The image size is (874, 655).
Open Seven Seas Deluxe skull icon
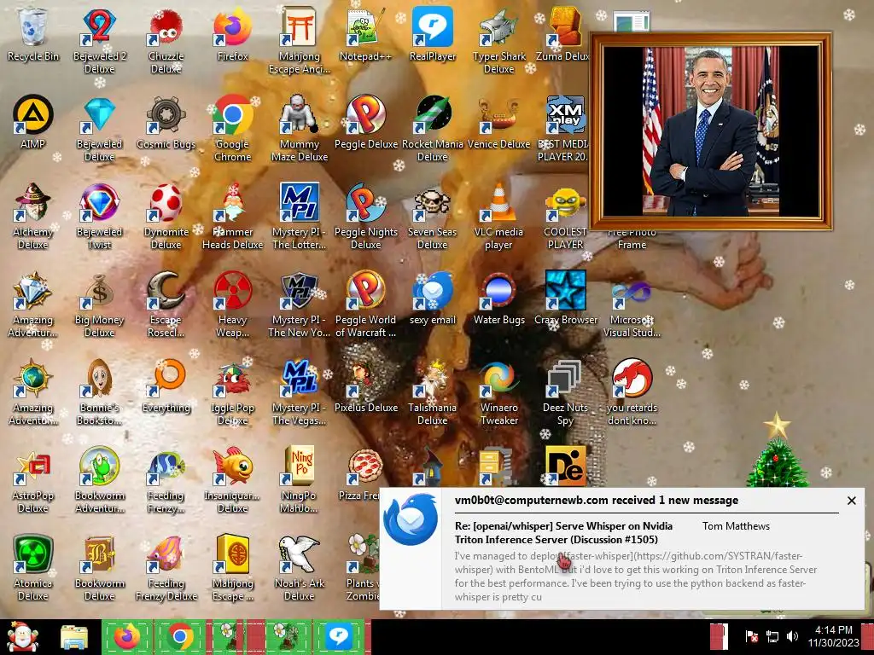coord(433,216)
